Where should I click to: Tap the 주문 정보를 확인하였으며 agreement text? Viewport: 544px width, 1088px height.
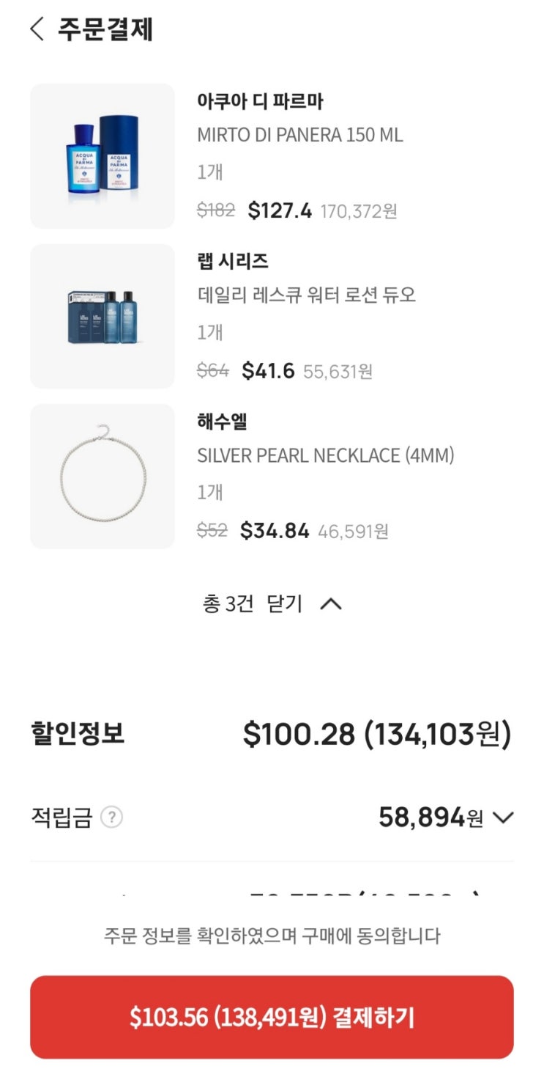point(272,936)
